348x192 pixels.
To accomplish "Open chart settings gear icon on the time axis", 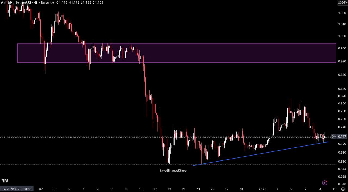I will tap(343, 189).
